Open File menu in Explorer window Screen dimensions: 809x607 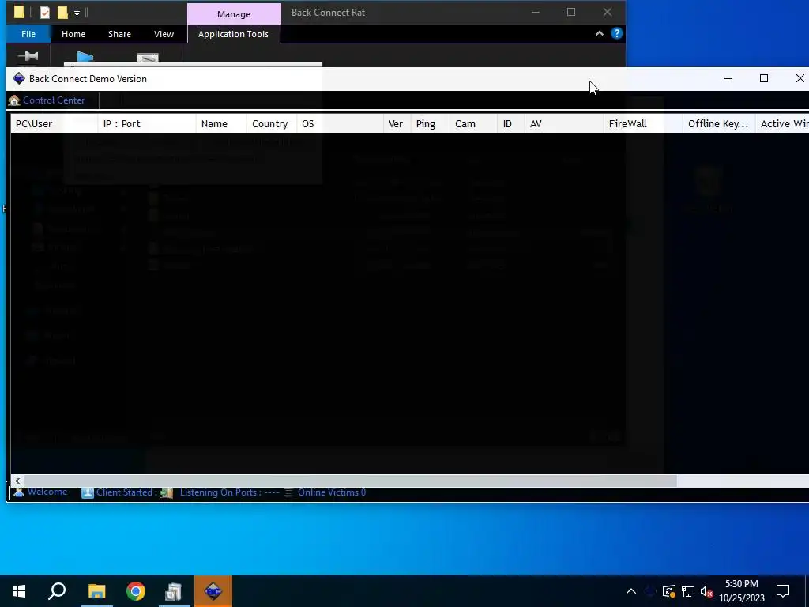pyautogui.click(x=28, y=34)
